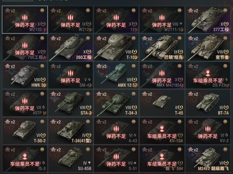The image size is (233, 174).
Task: Click the 车组乘员不足 warning on IS-3
Action: (x=25, y=164)
